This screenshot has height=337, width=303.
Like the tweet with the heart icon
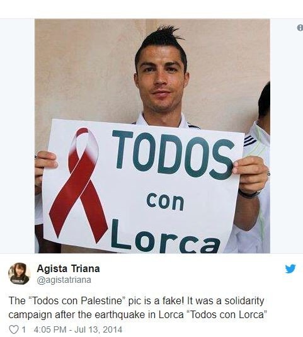(x=14, y=329)
